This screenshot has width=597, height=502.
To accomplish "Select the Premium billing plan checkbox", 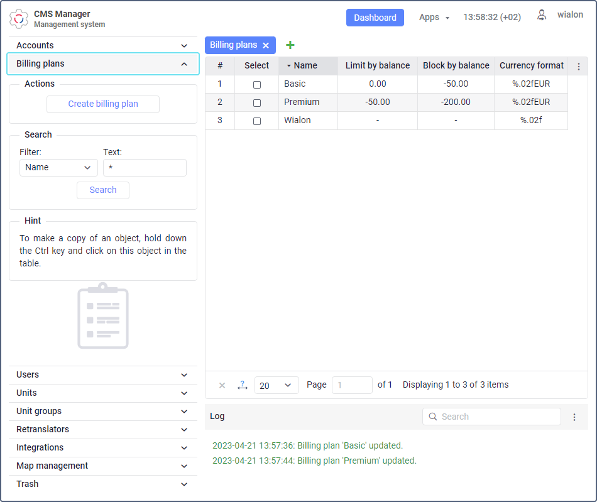I will click(x=257, y=103).
